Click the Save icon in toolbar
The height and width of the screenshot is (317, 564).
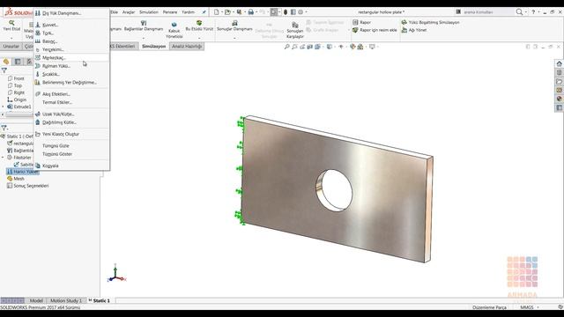(239, 12)
